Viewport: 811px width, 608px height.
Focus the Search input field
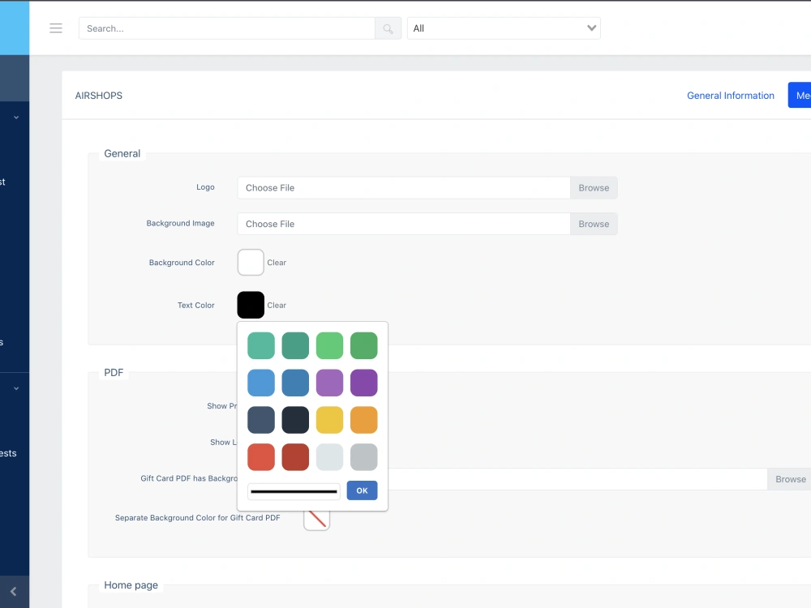point(226,28)
